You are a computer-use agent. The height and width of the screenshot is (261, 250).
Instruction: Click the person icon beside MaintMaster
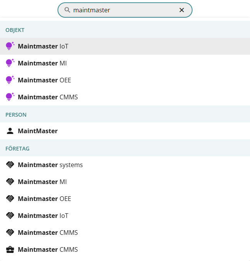(10, 131)
